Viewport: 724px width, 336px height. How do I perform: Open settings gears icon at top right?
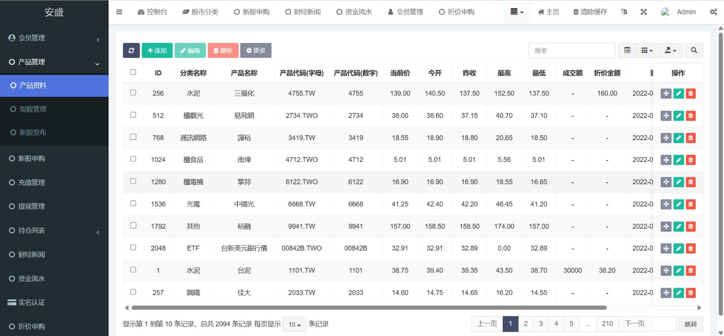pyautogui.click(x=713, y=12)
